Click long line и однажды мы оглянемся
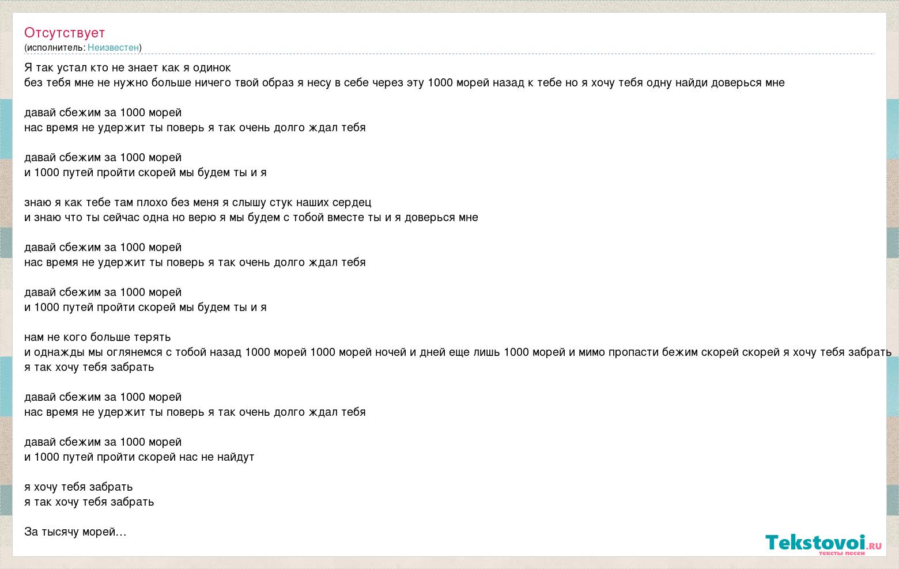The height and width of the screenshot is (569, 899). click(458, 352)
